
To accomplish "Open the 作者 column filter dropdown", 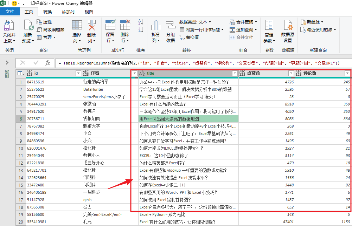I will [134, 73].
